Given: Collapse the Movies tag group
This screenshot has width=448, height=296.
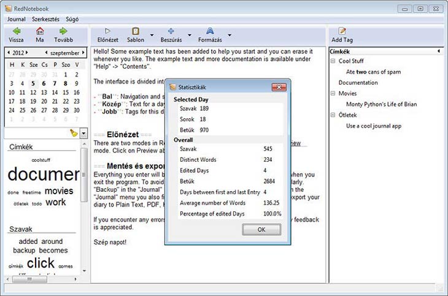Looking at the screenshot, I should [333, 94].
